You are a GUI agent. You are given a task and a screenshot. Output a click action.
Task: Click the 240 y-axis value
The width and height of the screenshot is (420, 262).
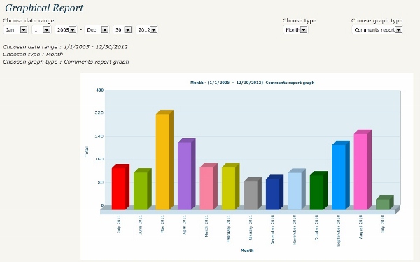[x=99, y=136]
